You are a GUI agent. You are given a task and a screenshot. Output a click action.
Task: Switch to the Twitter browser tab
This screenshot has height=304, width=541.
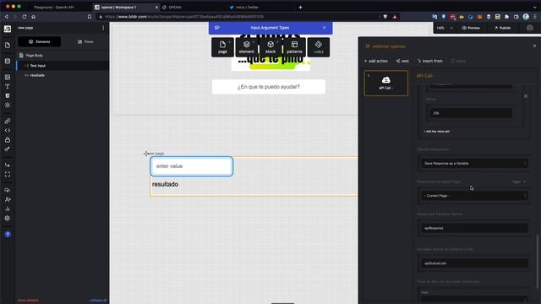[x=247, y=7]
